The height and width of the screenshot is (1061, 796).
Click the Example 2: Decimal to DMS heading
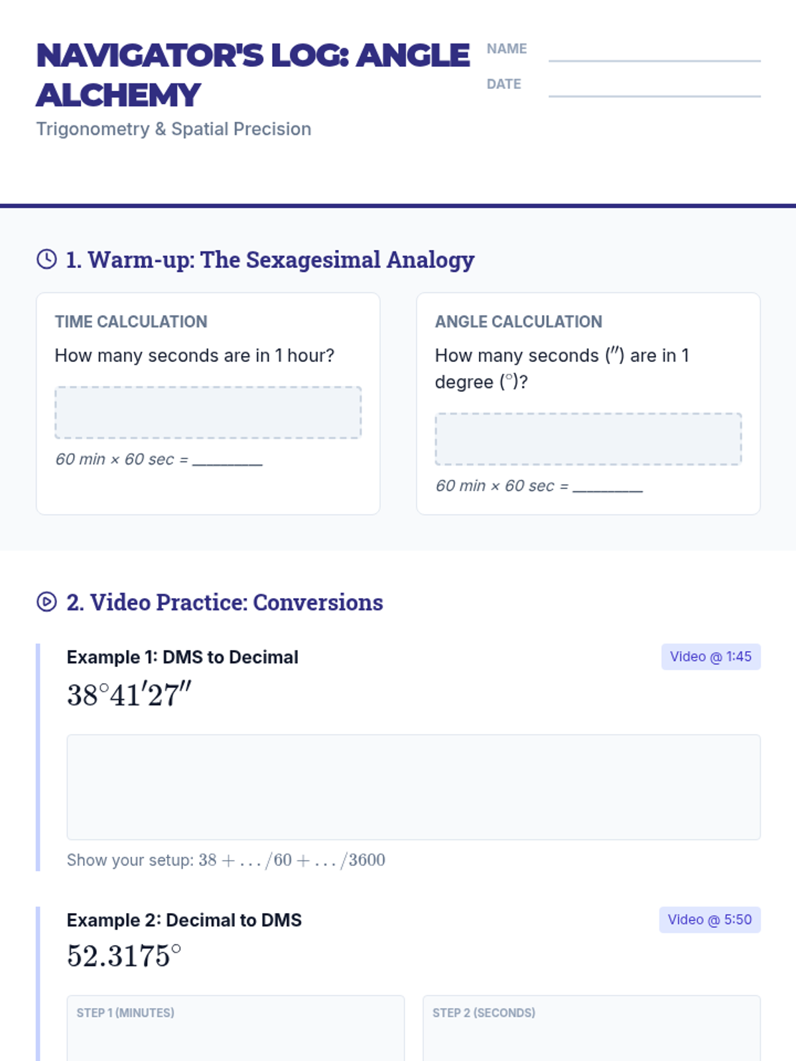point(184,920)
